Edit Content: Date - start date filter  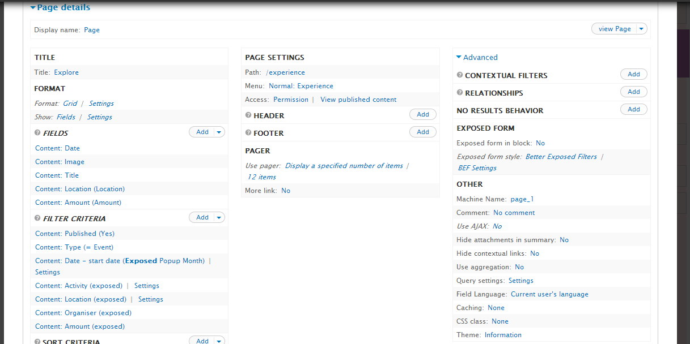120,261
